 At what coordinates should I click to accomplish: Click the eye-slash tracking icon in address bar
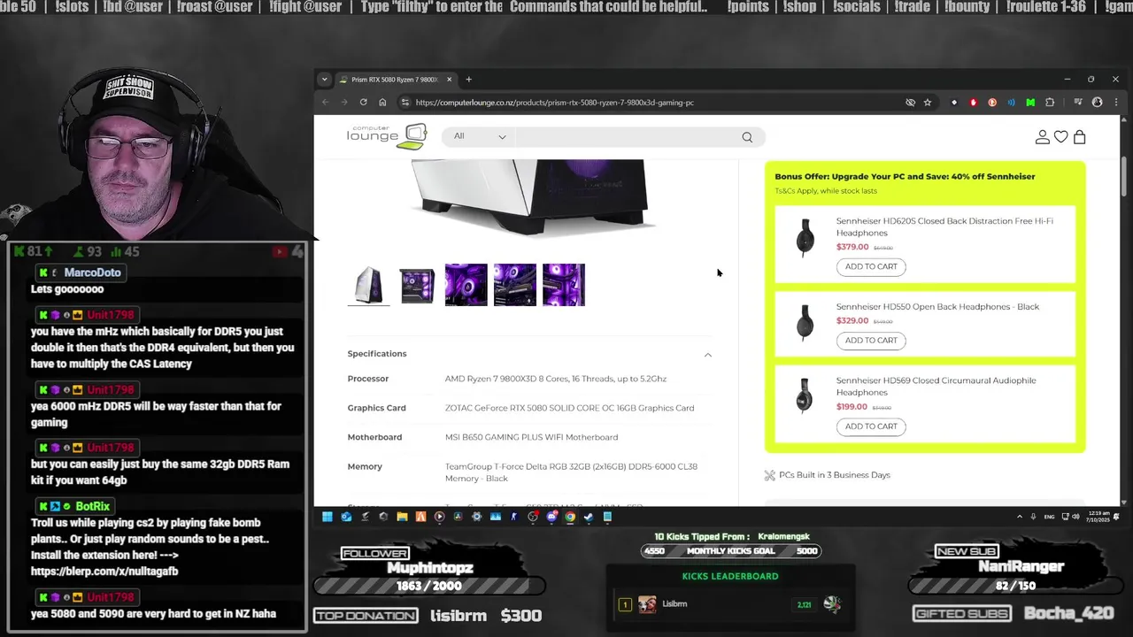(910, 103)
